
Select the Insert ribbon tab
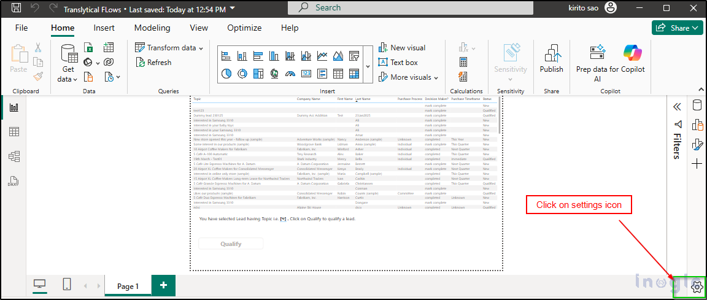point(104,28)
